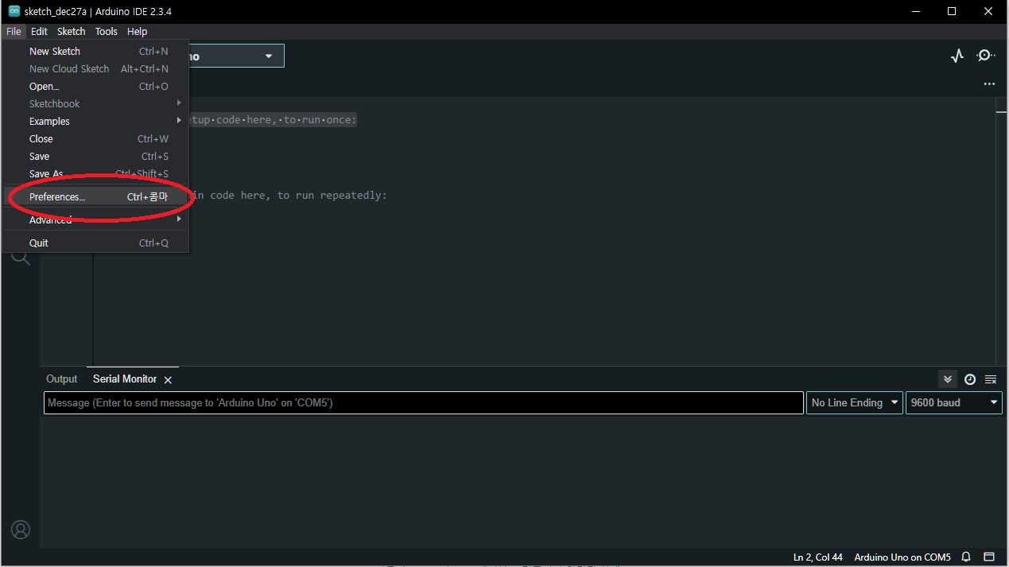Screen dimensions: 1009x567
Task: Click the notifications bell icon
Action: tap(966, 557)
